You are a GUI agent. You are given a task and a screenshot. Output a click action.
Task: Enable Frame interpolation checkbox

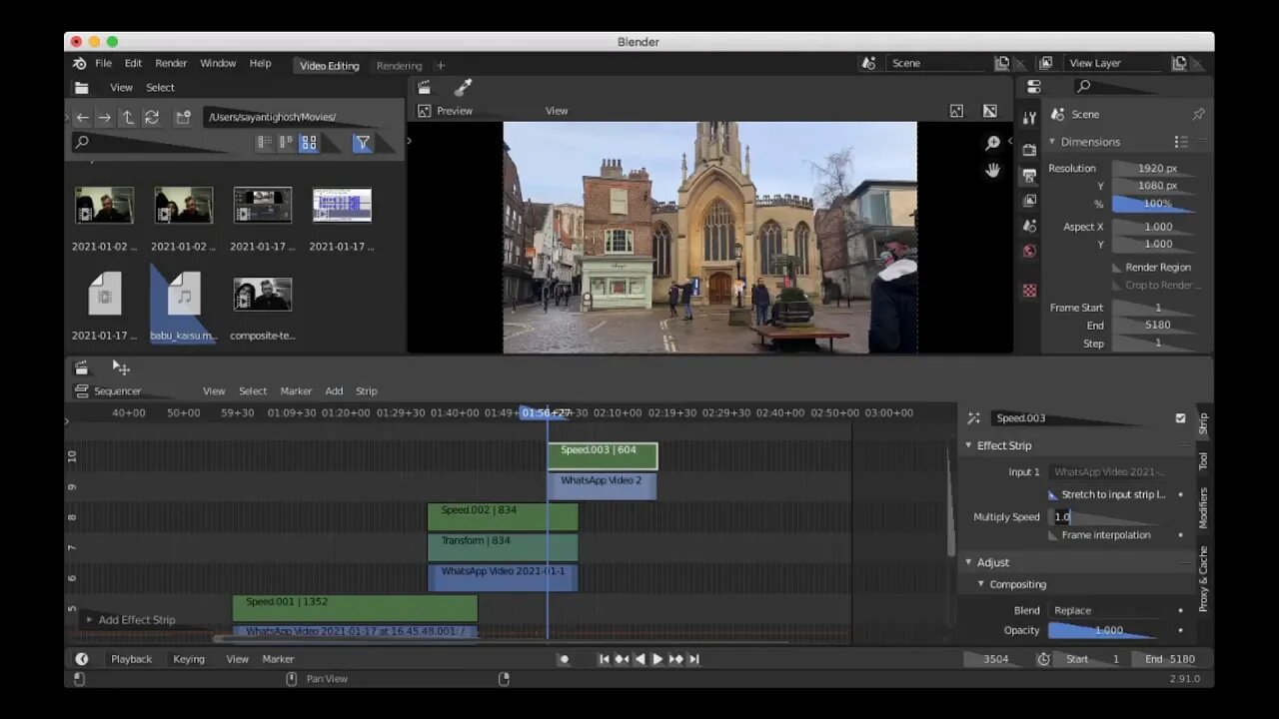click(x=1053, y=535)
